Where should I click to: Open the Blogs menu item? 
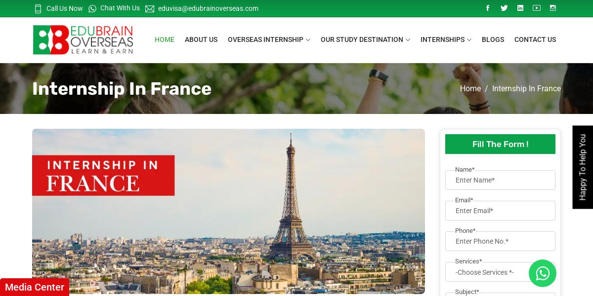493,39
